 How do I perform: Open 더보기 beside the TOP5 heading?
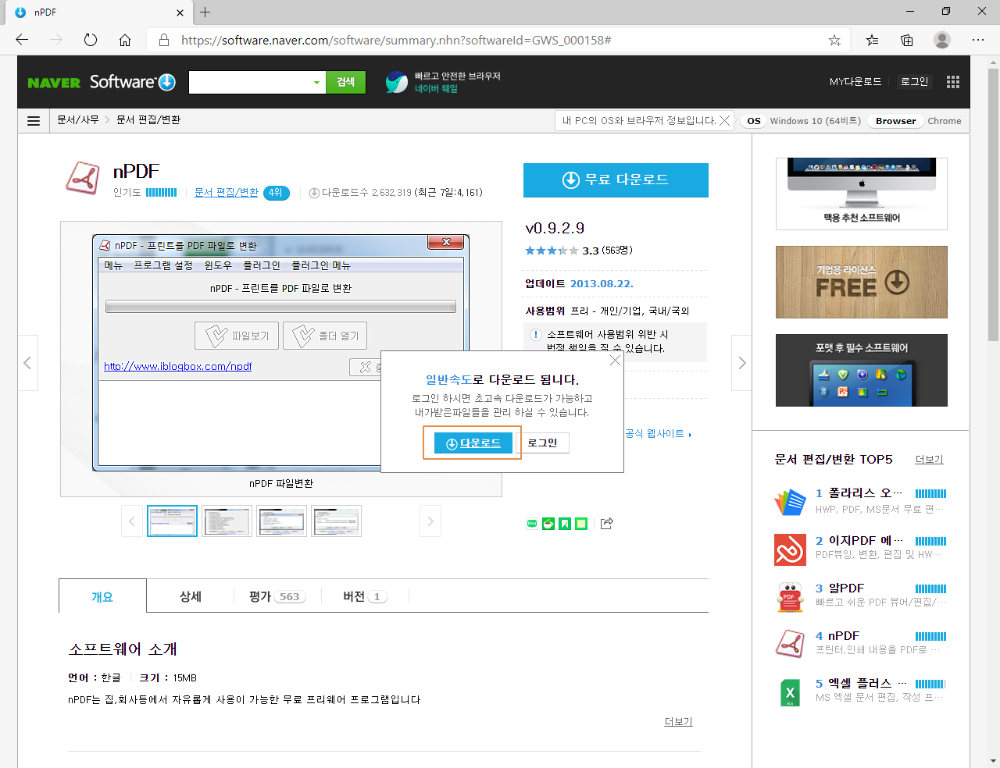point(929,460)
